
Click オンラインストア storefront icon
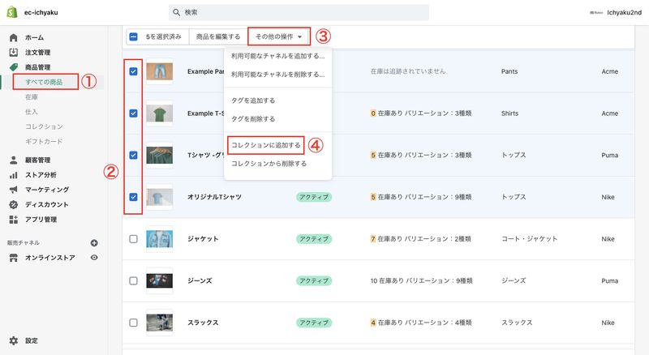pyautogui.click(x=13, y=258)
